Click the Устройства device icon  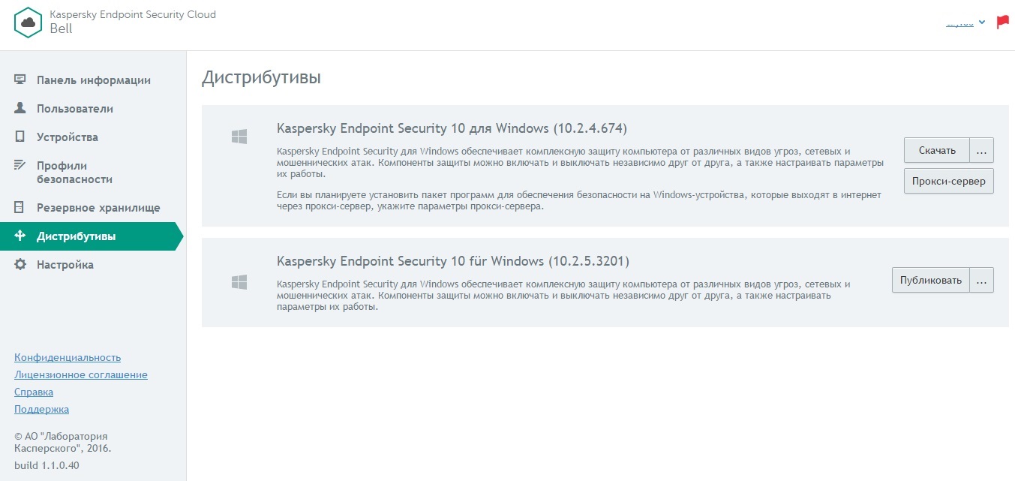20,137
